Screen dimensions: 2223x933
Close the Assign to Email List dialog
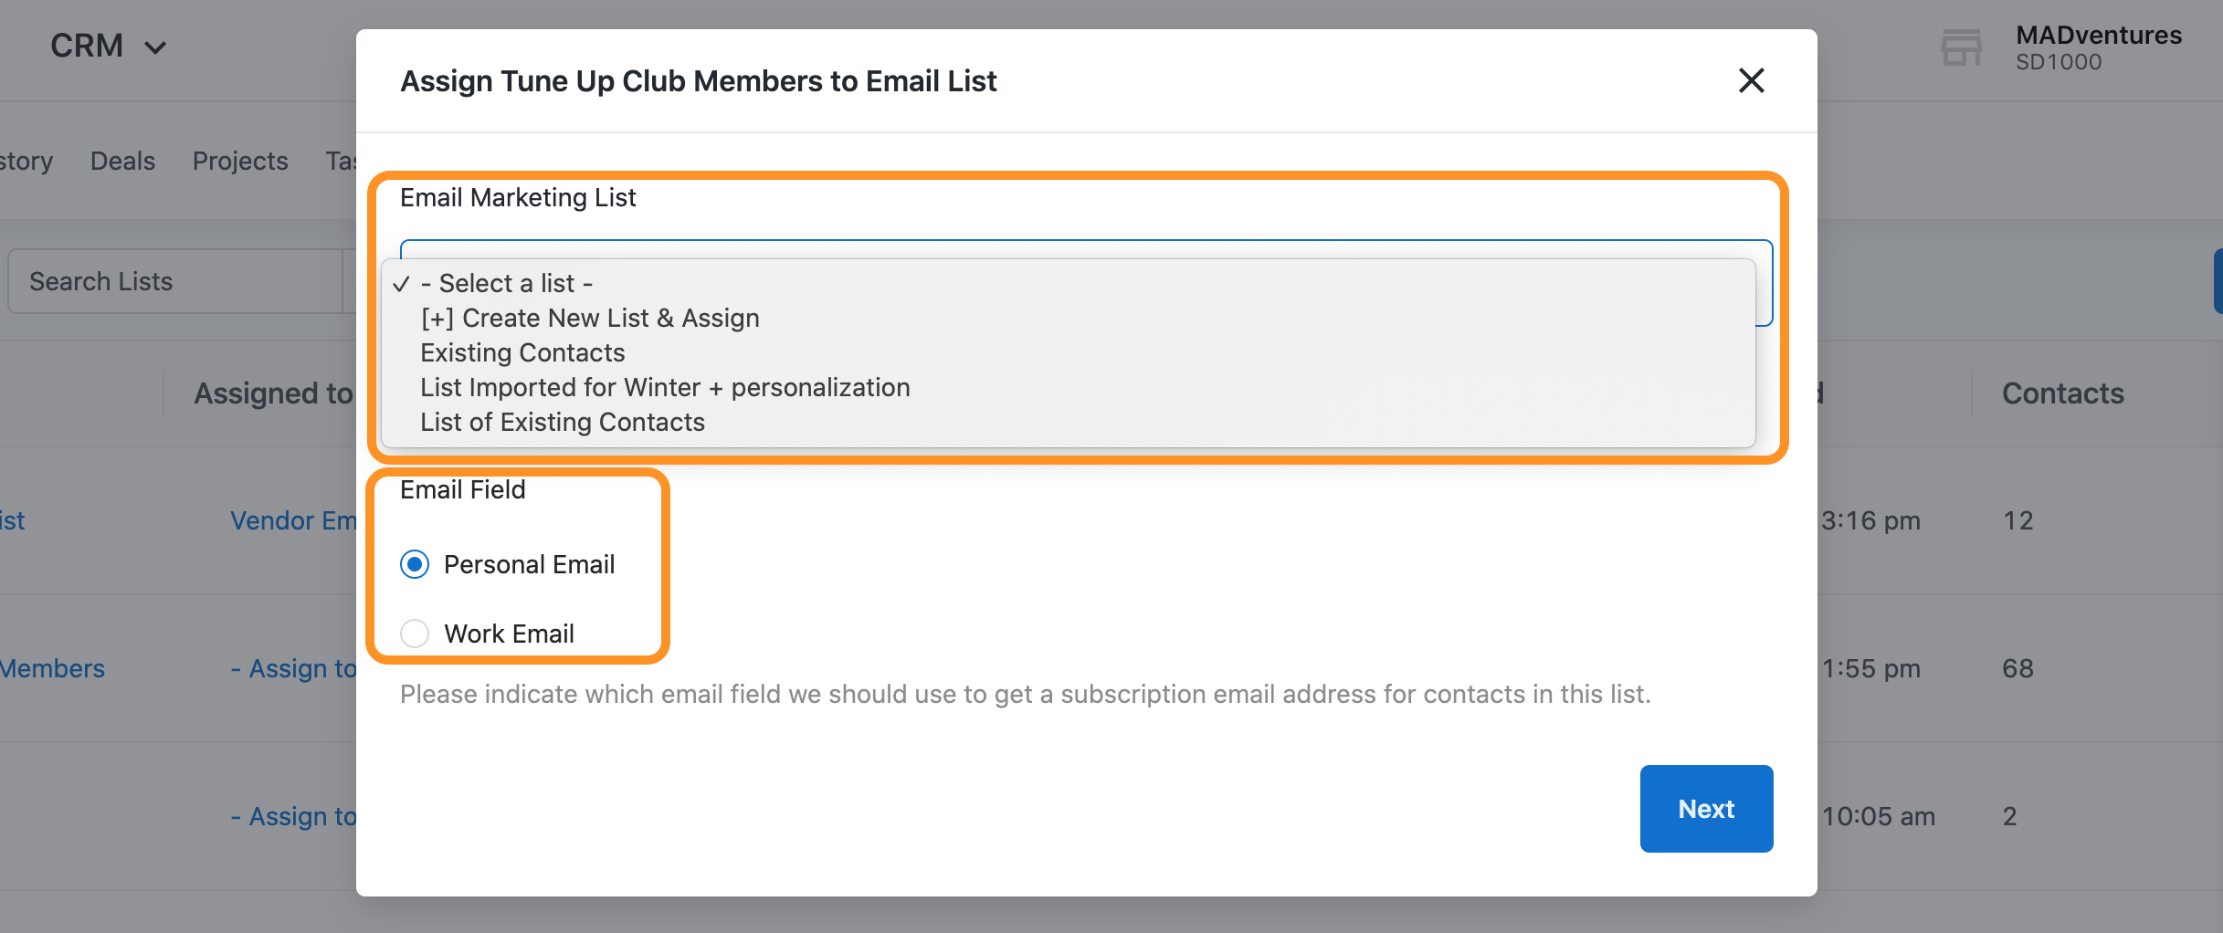[1750, 80]
